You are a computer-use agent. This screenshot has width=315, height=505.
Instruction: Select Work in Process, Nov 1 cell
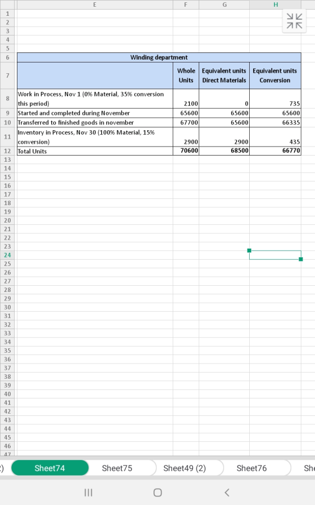click(x=95, y=99)
